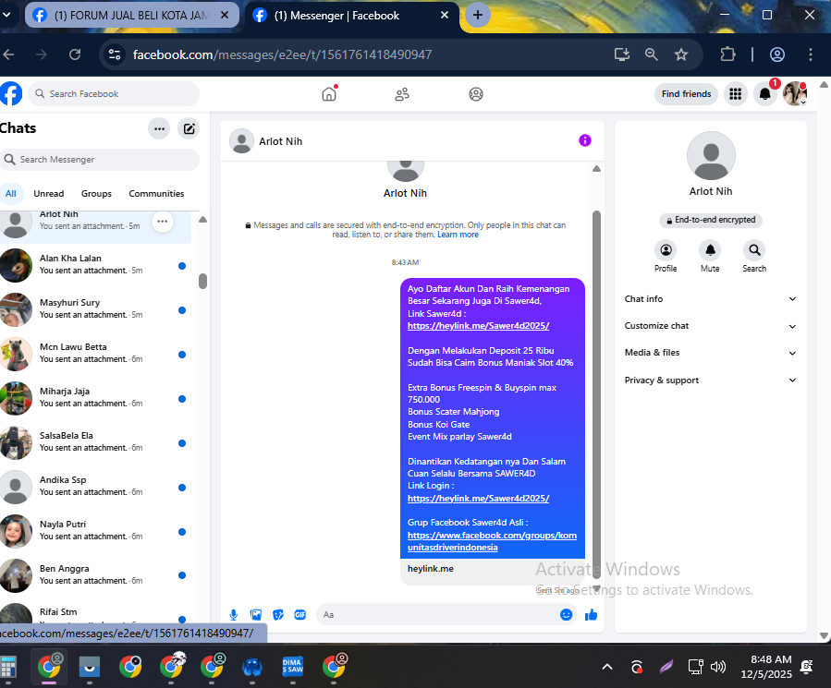Start a new message with compose icon

[189, 128]
